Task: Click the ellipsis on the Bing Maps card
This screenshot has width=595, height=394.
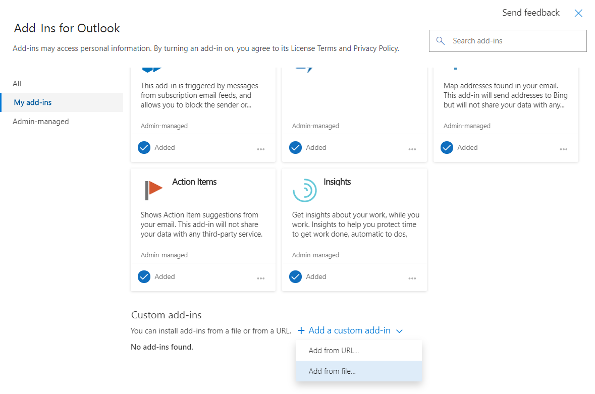Action: (564, 149)
